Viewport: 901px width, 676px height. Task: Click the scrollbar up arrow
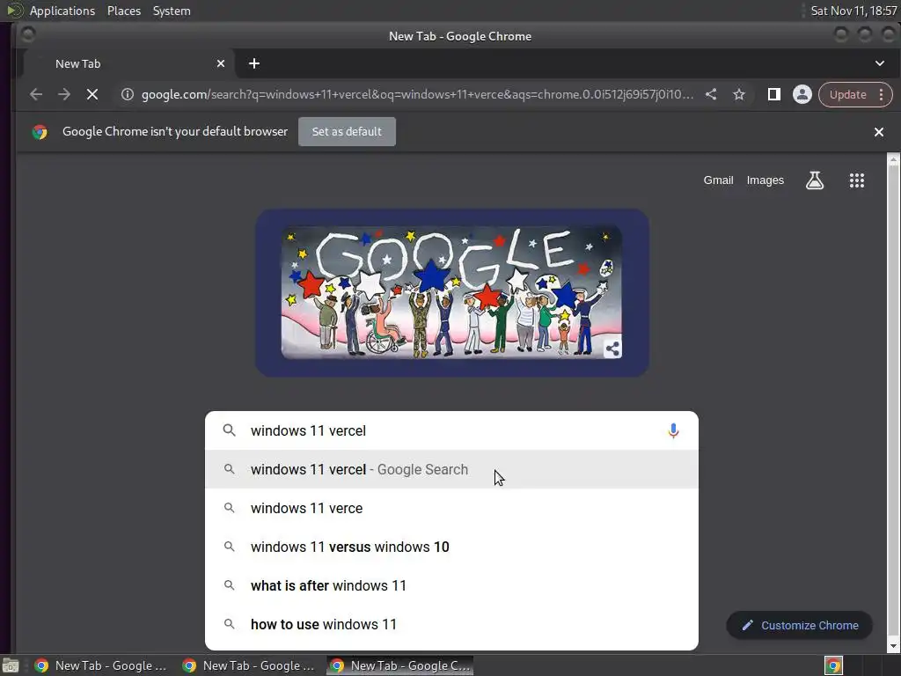(893, 160)
